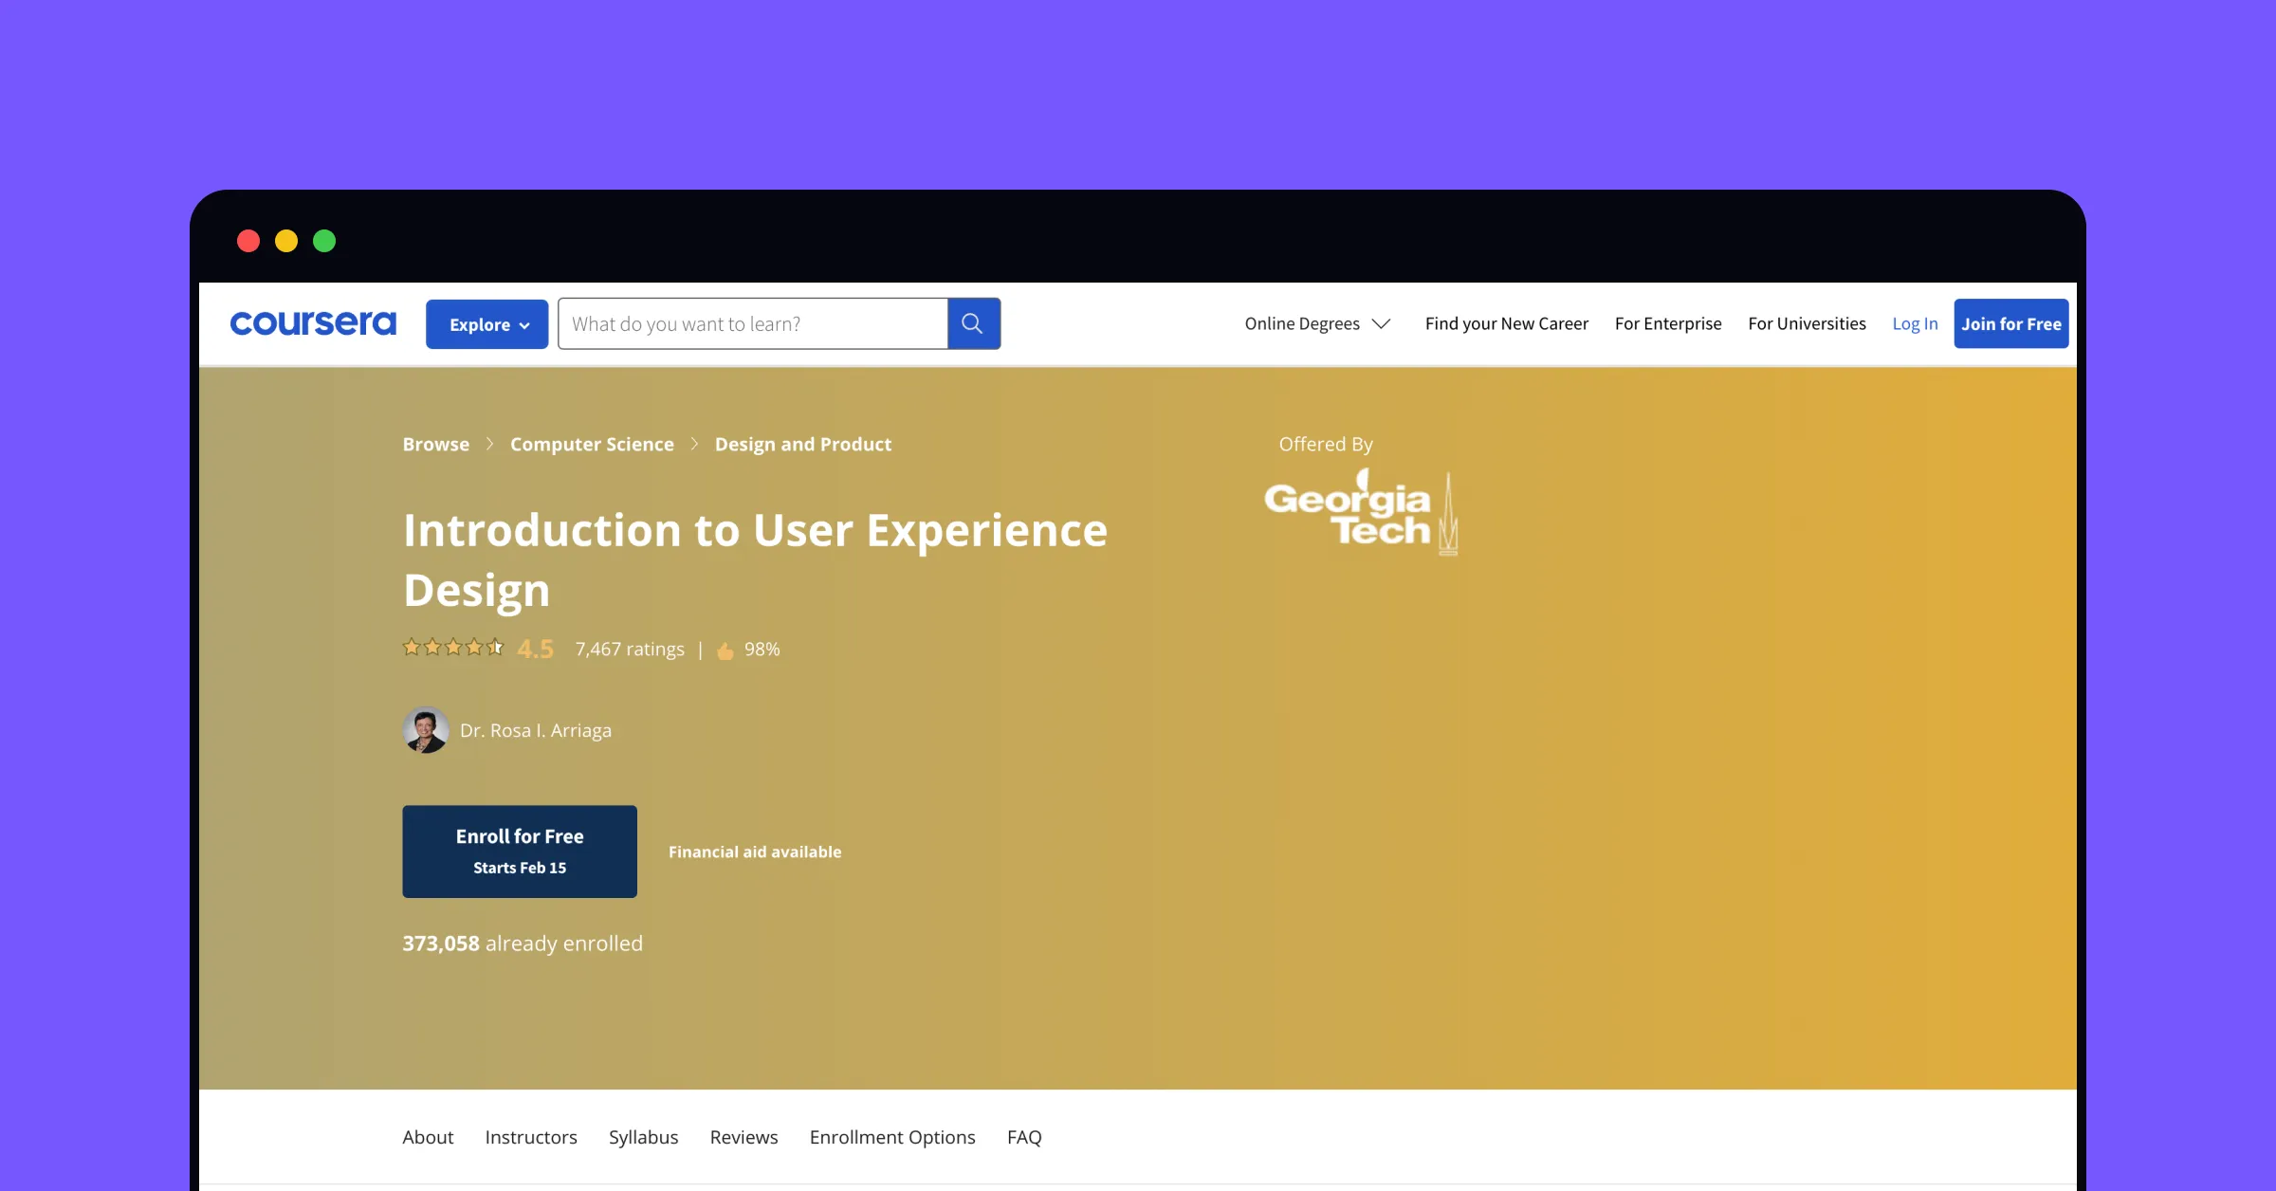The width and height of the screenshot is (2276, 1191).
Task: Open the Computer Science breadcrumb link
Action: point(592,444)
